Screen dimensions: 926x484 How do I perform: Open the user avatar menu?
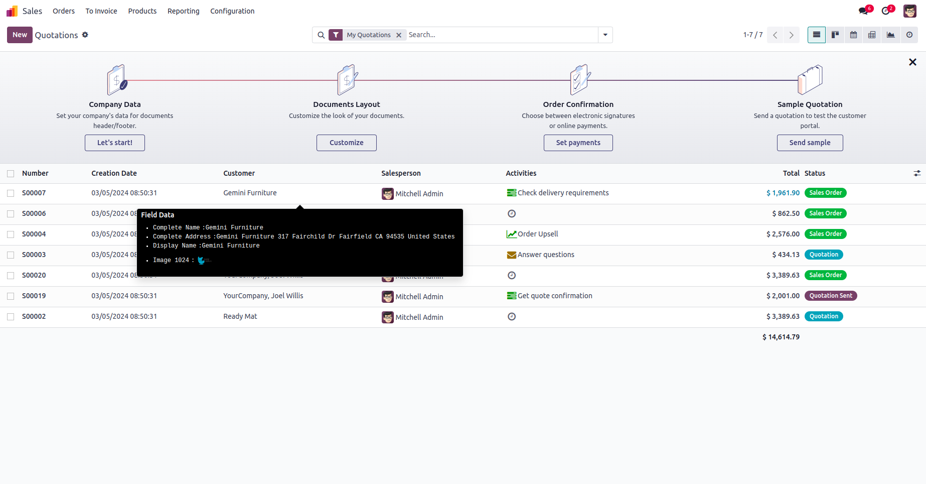coord(910,11)
